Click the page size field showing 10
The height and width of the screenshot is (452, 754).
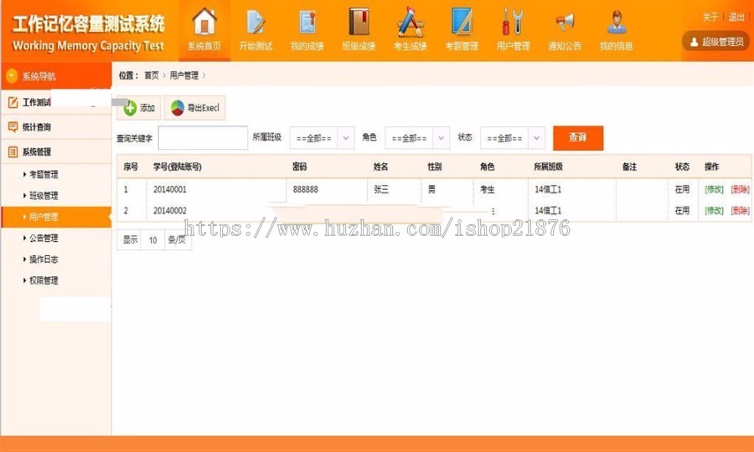pyautogui.click(x=153, y=239)
